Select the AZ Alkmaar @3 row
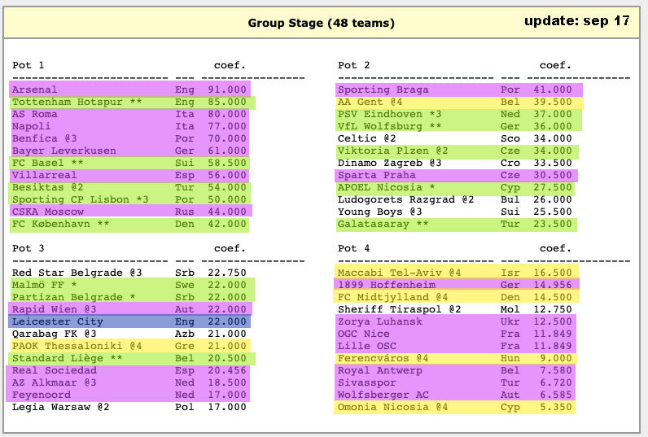 click(129, 382)
